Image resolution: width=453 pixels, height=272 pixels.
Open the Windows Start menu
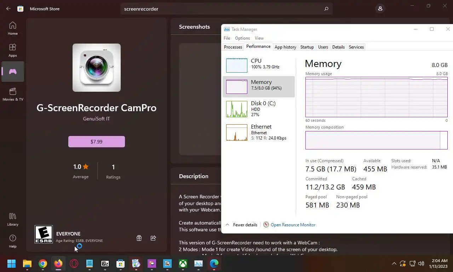[x=11, y=263]
